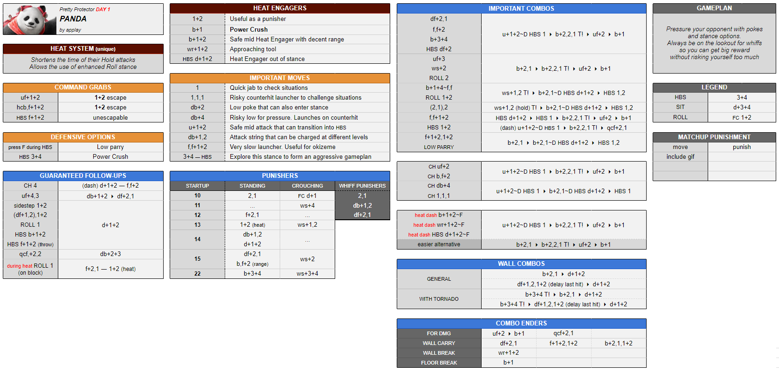This screenshot has height=372, width=779.
Task: Click the orange COMMAND GRABS header
Action: 83,87
